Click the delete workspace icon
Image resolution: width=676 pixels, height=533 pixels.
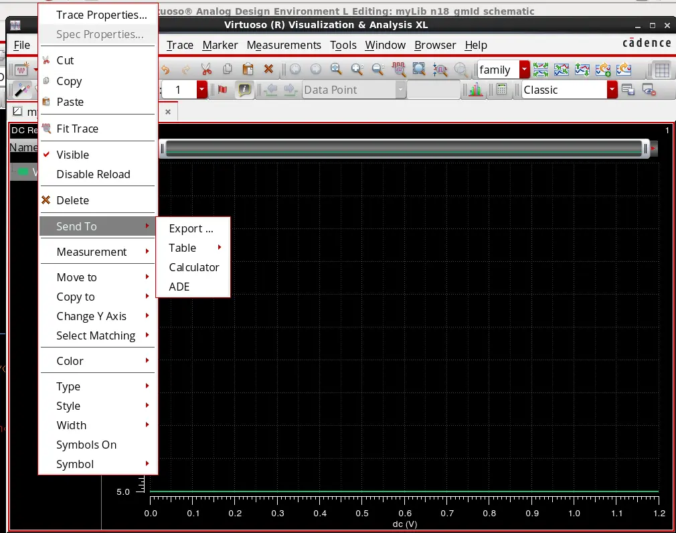[x=649, y=90]
